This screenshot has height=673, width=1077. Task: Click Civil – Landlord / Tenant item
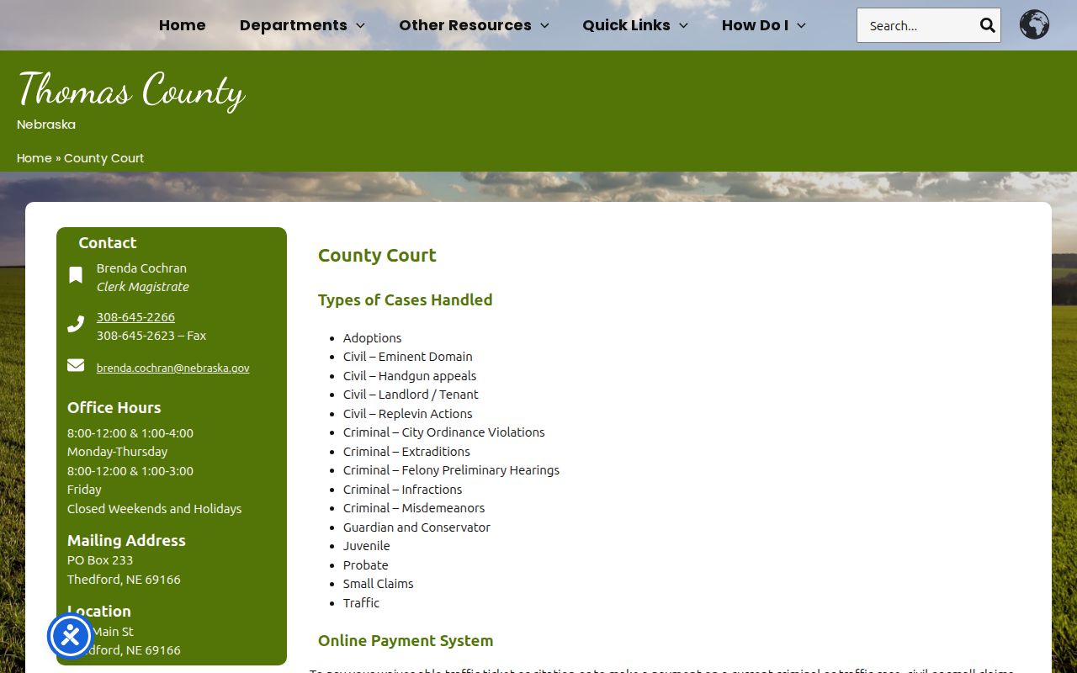pyautogui.click(x=411, y=395)
